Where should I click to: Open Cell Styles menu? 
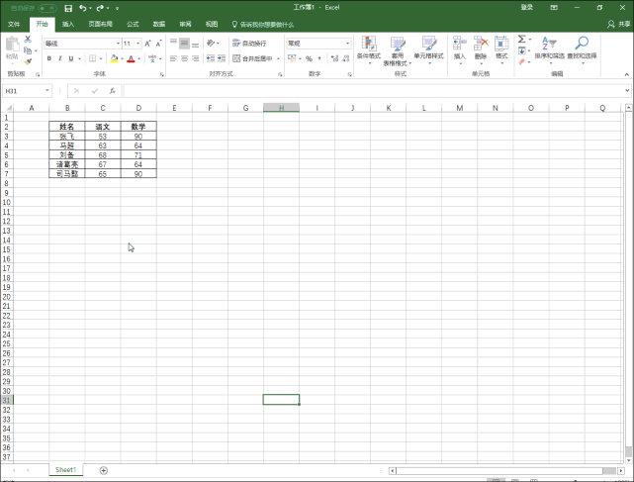point(428,50)
